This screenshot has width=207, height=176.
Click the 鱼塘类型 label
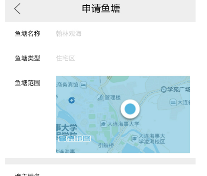click(x=28, y=58)
